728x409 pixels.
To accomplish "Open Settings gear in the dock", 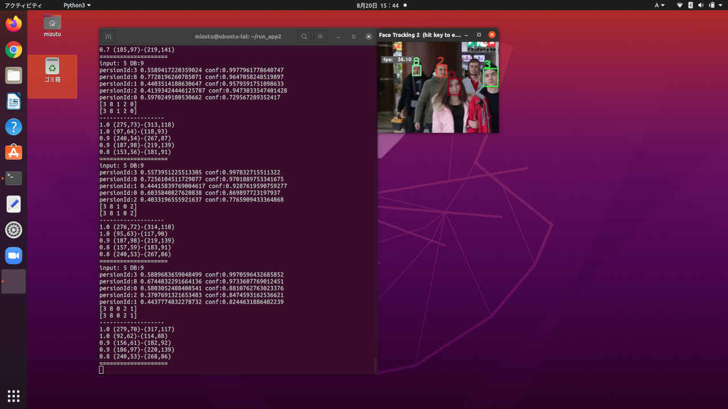I will point(14,230).
